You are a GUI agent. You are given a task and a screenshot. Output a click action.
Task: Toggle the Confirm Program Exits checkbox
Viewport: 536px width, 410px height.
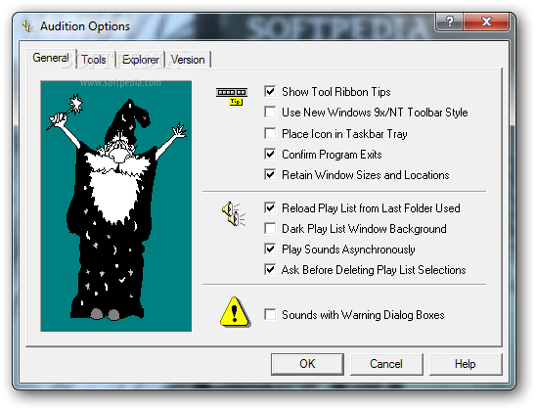270,155
